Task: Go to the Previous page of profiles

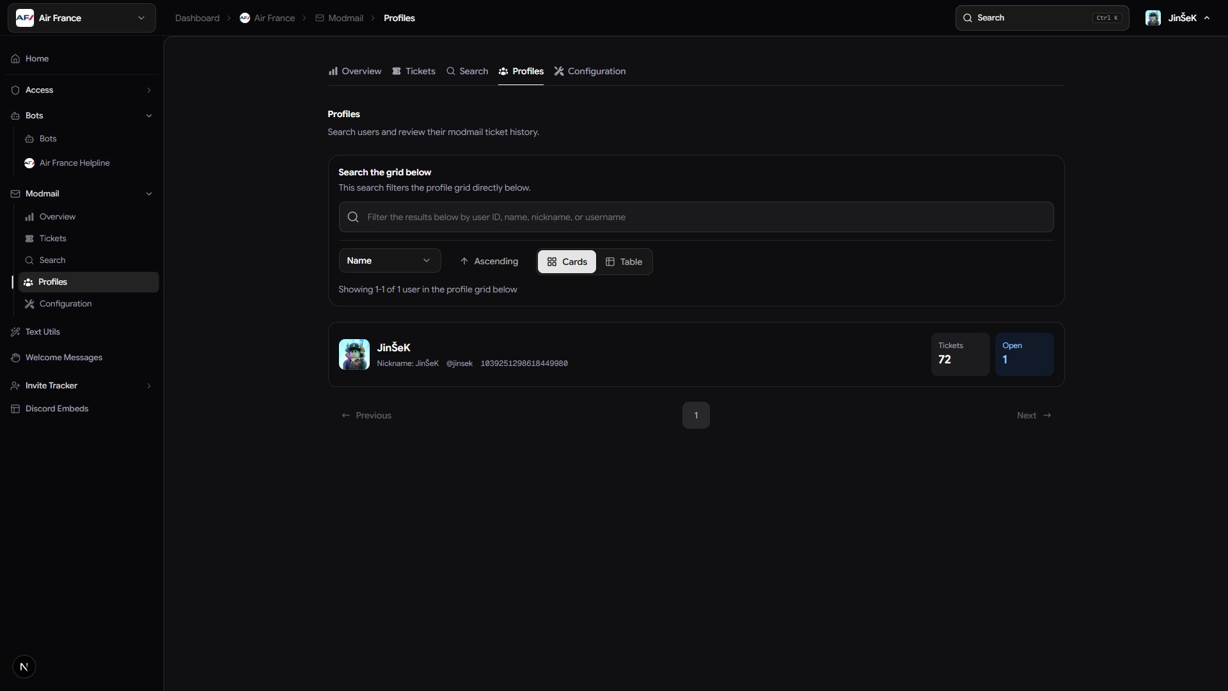Action: [366, 415]
